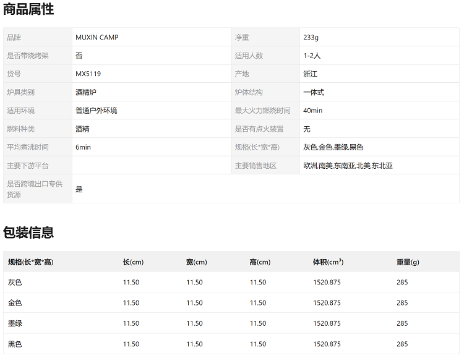Click the 6min average boil time value
Image resolution: width=464 pixels, height=358 pixels.
(x=83, y=147)
